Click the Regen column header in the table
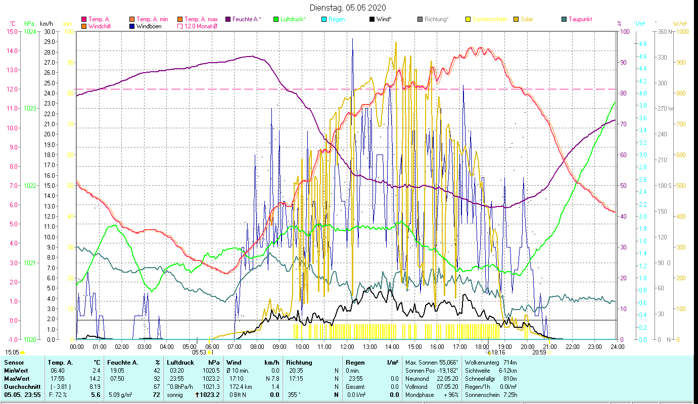Image resolution: width=698 pixels, height=404 pixels. click(355, 363)
